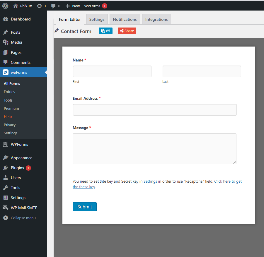Collapse the admin sidebar menu

pos(23,218)
